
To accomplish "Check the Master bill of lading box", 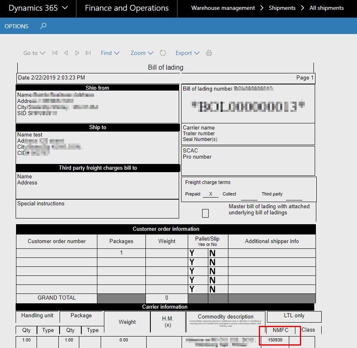I will tap(205, 213).
